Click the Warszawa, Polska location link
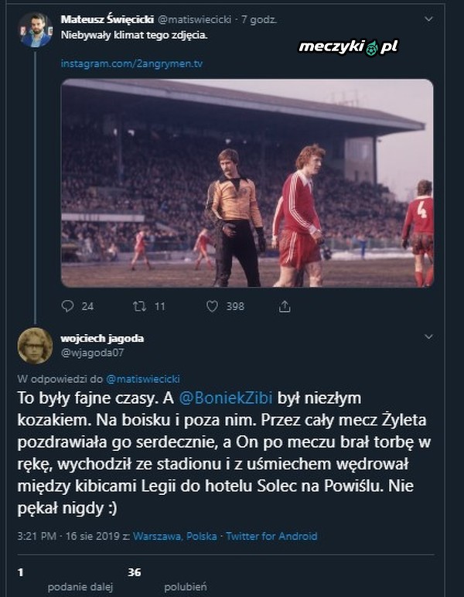The width and height of the screenshot is (464, 597). coord(176,536)
